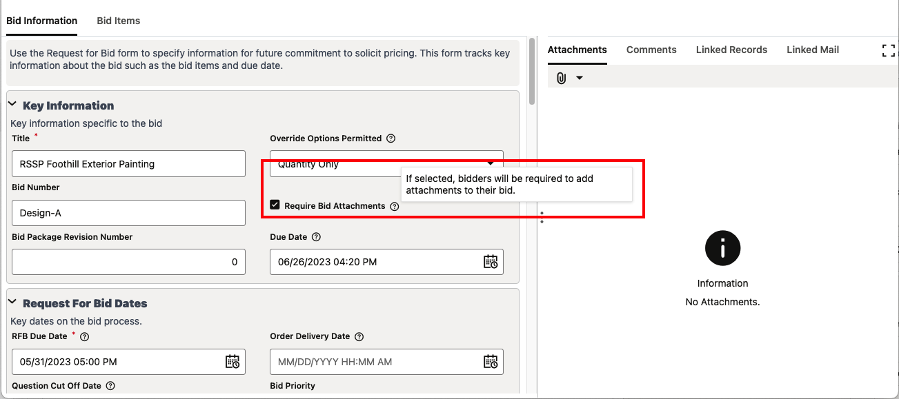Click the Order Delivery Date help icon
The height and width of the screenshot is (399, 899).
359,336
